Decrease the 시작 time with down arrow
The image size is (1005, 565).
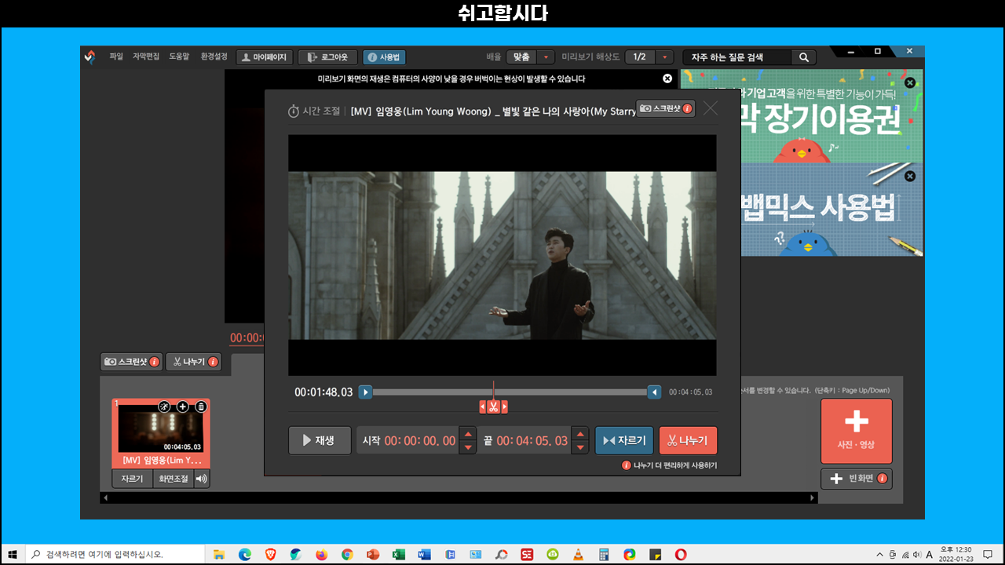click(468, 447)
